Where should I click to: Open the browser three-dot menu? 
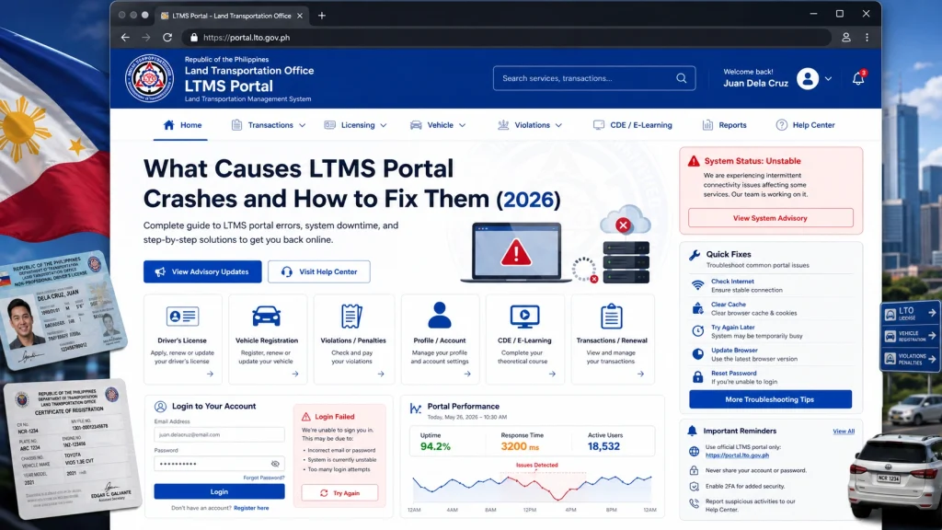pos(867,37)
